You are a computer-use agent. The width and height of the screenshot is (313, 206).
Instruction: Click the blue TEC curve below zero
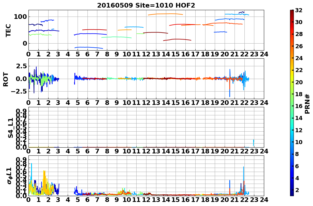pyautogui.click(x=89, y=48)
